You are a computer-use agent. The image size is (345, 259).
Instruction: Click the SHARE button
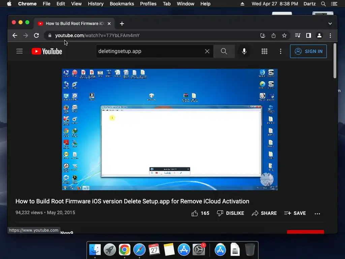pos(264,213)
